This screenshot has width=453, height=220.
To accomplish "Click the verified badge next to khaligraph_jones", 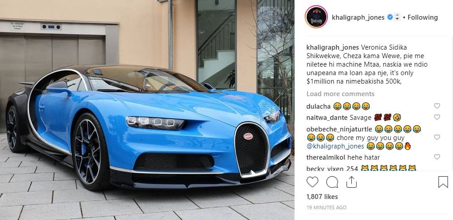I will coord(390,17).
